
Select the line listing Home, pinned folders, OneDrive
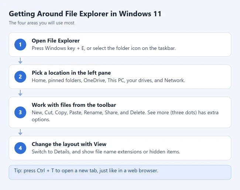(108, 80)
